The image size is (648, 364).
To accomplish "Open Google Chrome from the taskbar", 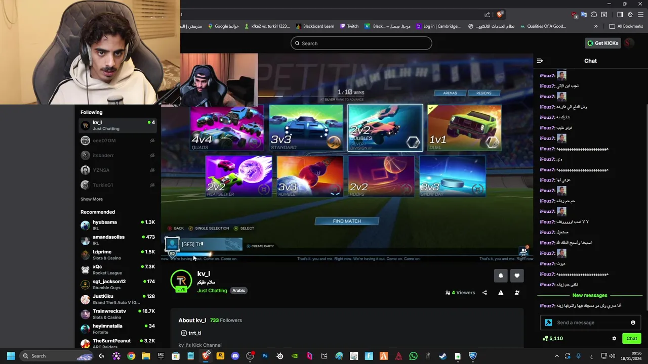I will tap(131, 356).
